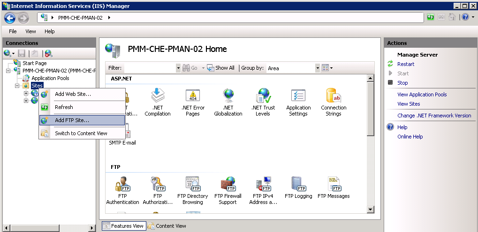The height and width of the screenshot is (232, 478).
Task: Click the refresh page icon in address bar
Action: [x=431, y=17]
